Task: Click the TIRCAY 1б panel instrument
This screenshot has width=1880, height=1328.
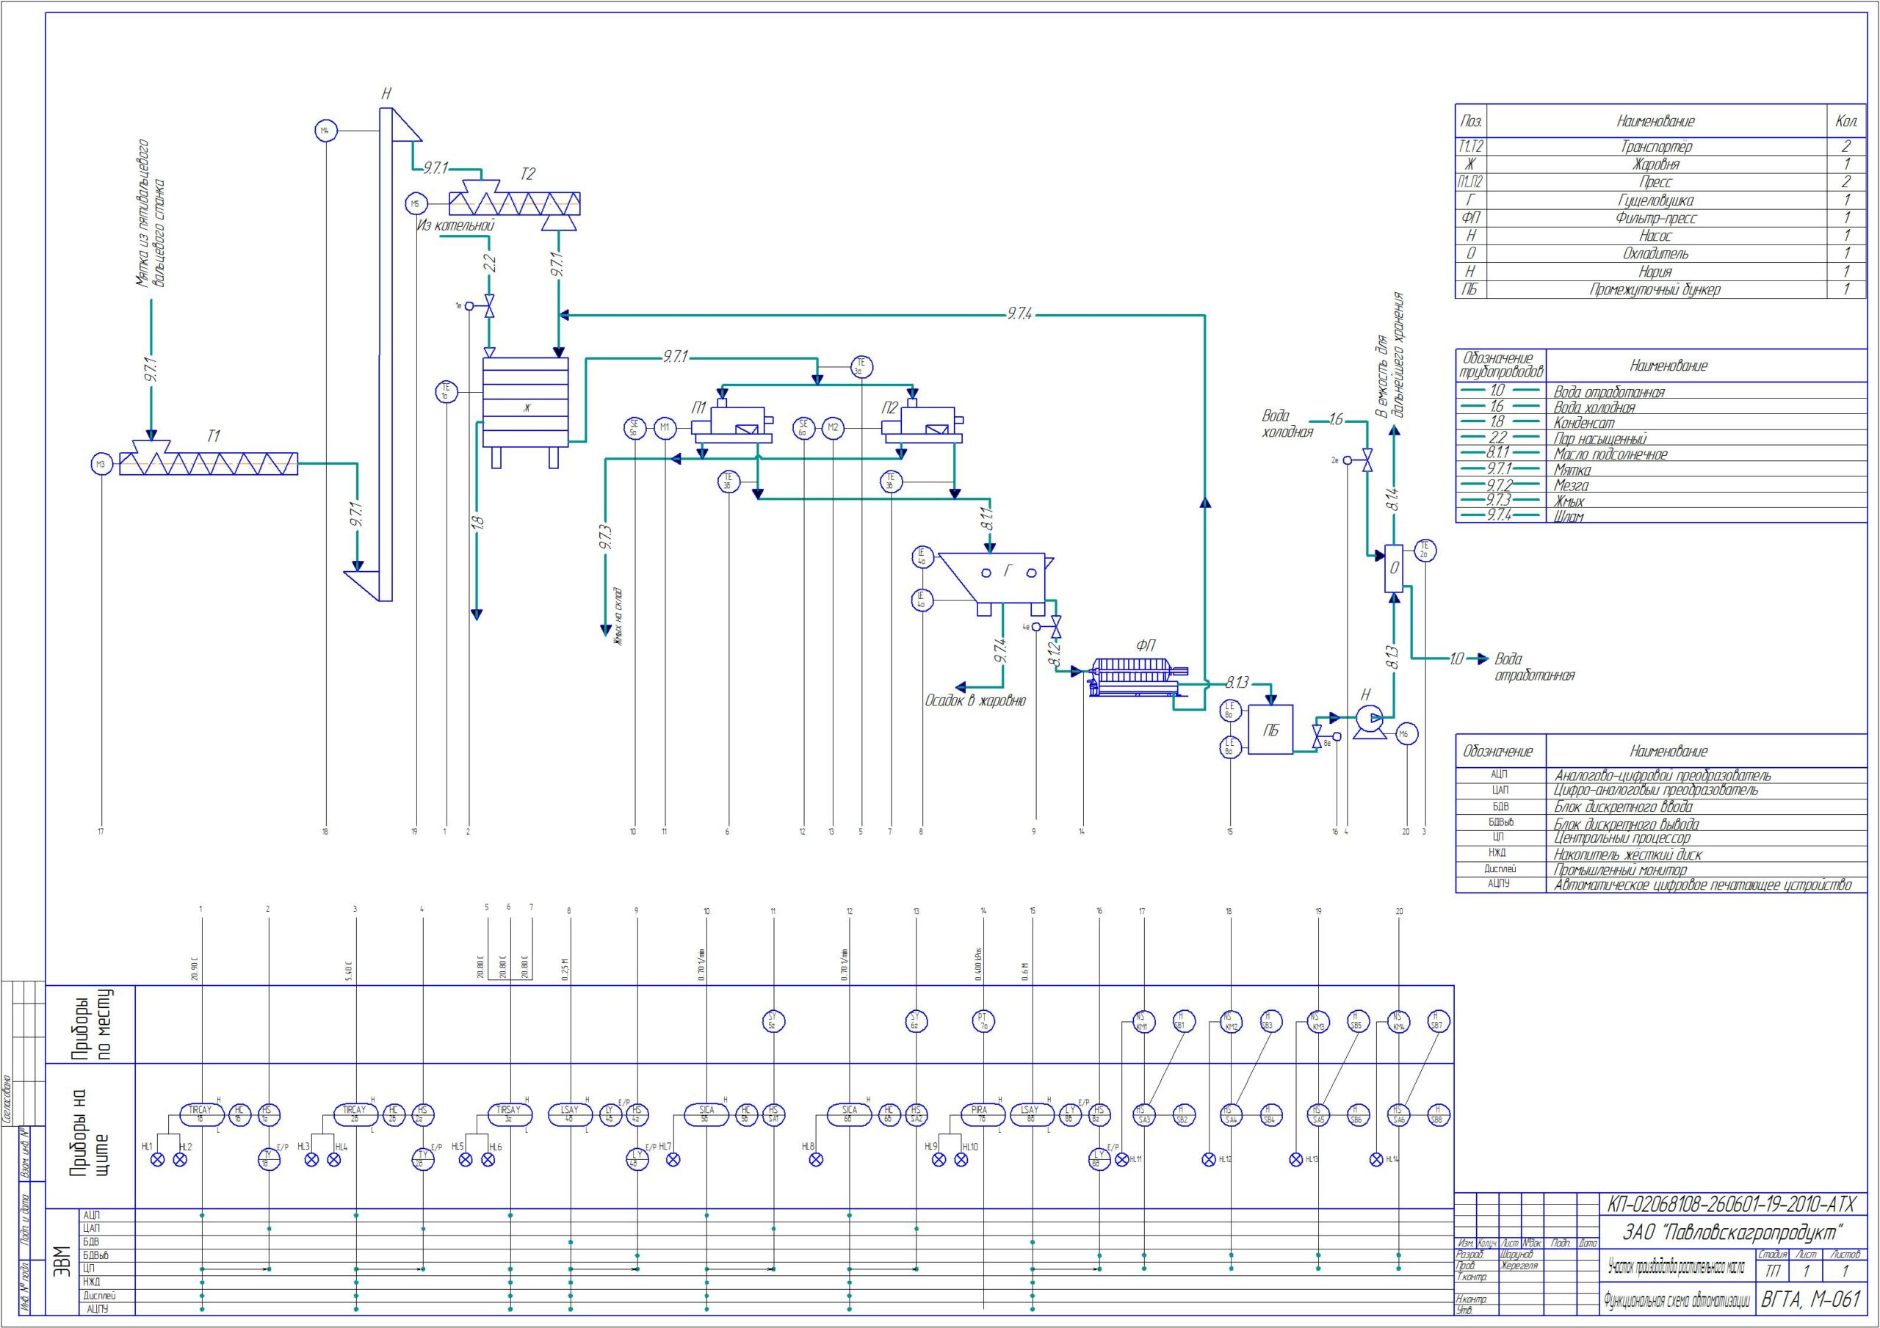Action: click(200, 1114)
